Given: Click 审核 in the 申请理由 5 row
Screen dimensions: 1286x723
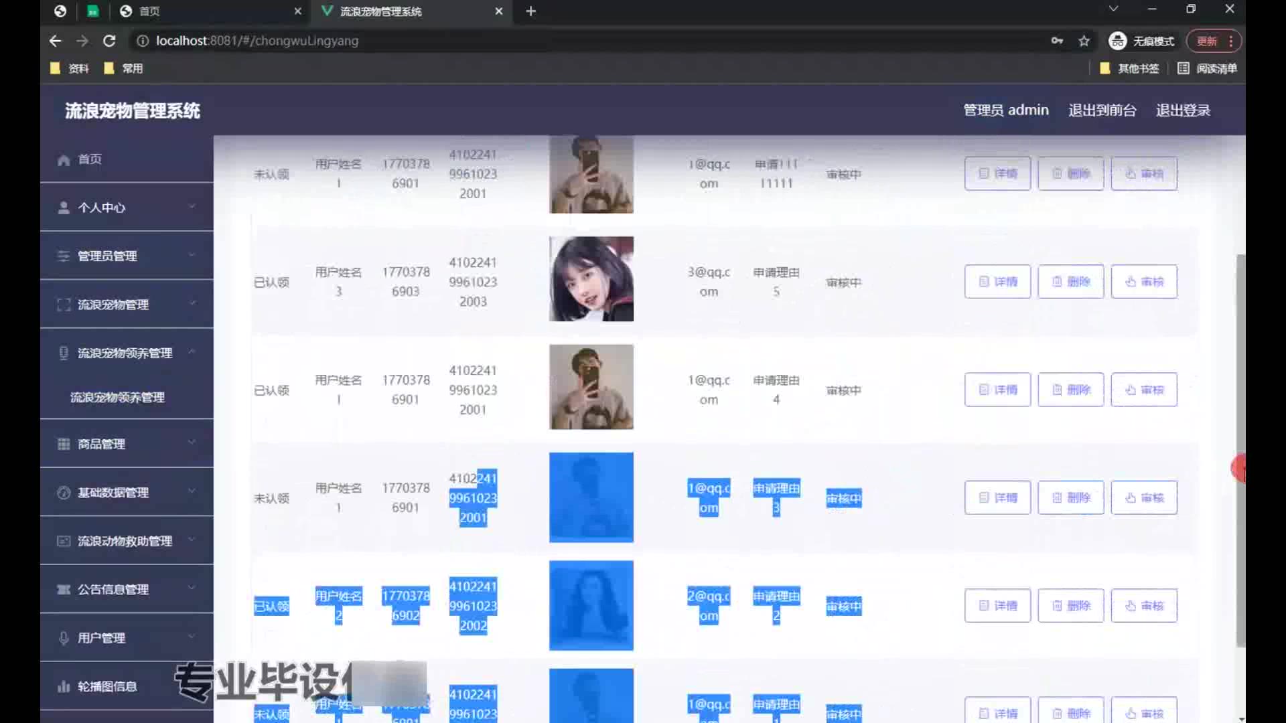Looking at the screenshot, I should tap(1144, 282).
